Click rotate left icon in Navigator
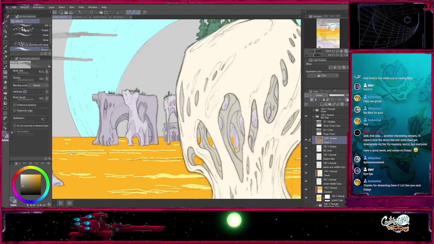Viewport: 434px width, 244px height. coord(334,55)
